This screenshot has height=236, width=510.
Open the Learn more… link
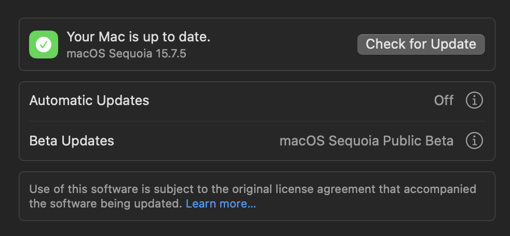point(221,203)
